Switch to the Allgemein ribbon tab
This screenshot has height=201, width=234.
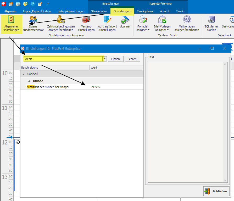(10, 11)
